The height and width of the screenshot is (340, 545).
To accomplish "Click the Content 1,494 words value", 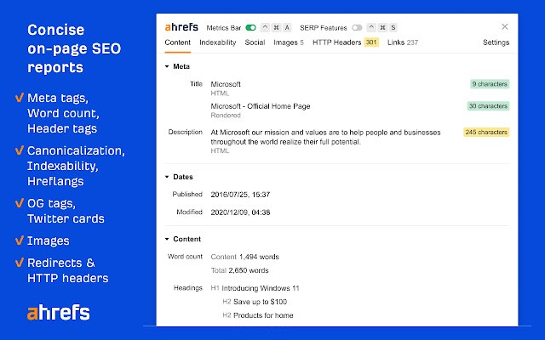I will point(244,257).
